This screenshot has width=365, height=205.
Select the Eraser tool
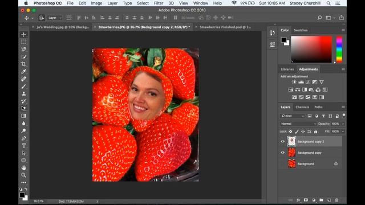coord(23,108)
